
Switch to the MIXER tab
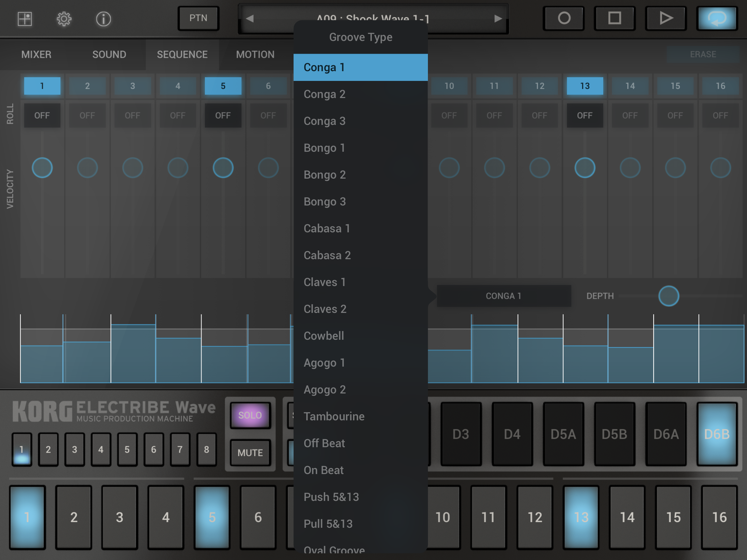pyautogui.click(x=37, y=54)
